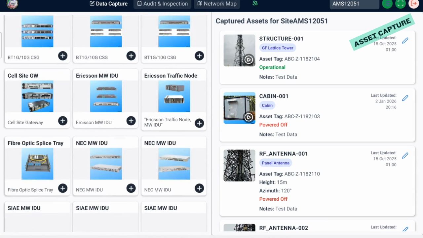Click the Cabin type tag
Viewport: 423px width, 238px height.
click(x=267, y=105)
